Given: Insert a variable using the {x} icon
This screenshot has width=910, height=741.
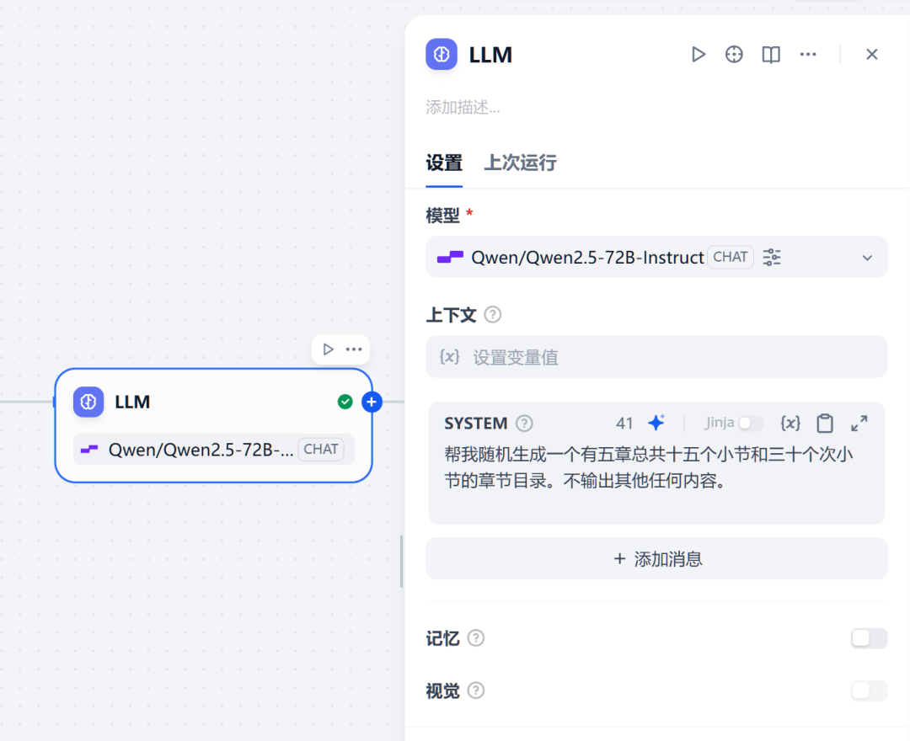Looking at the screenshot, I should click(790, 423).
